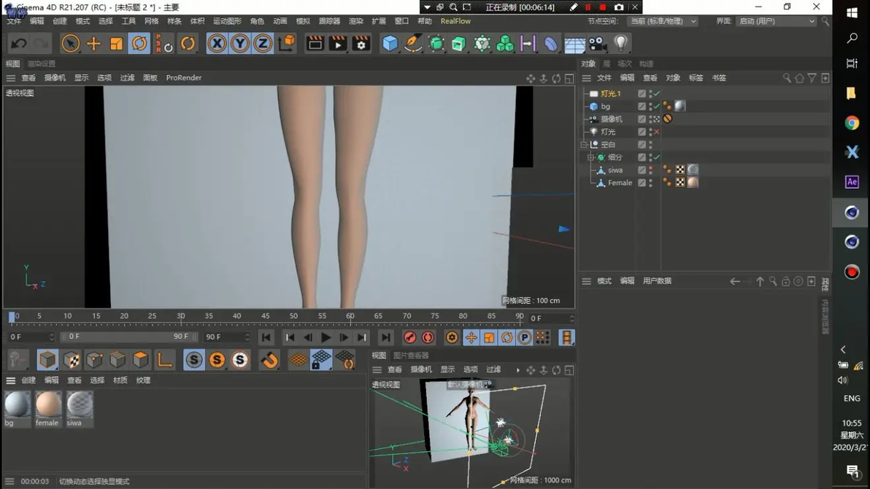Click frame 30 on the timeline ruler

coord(180,316)
